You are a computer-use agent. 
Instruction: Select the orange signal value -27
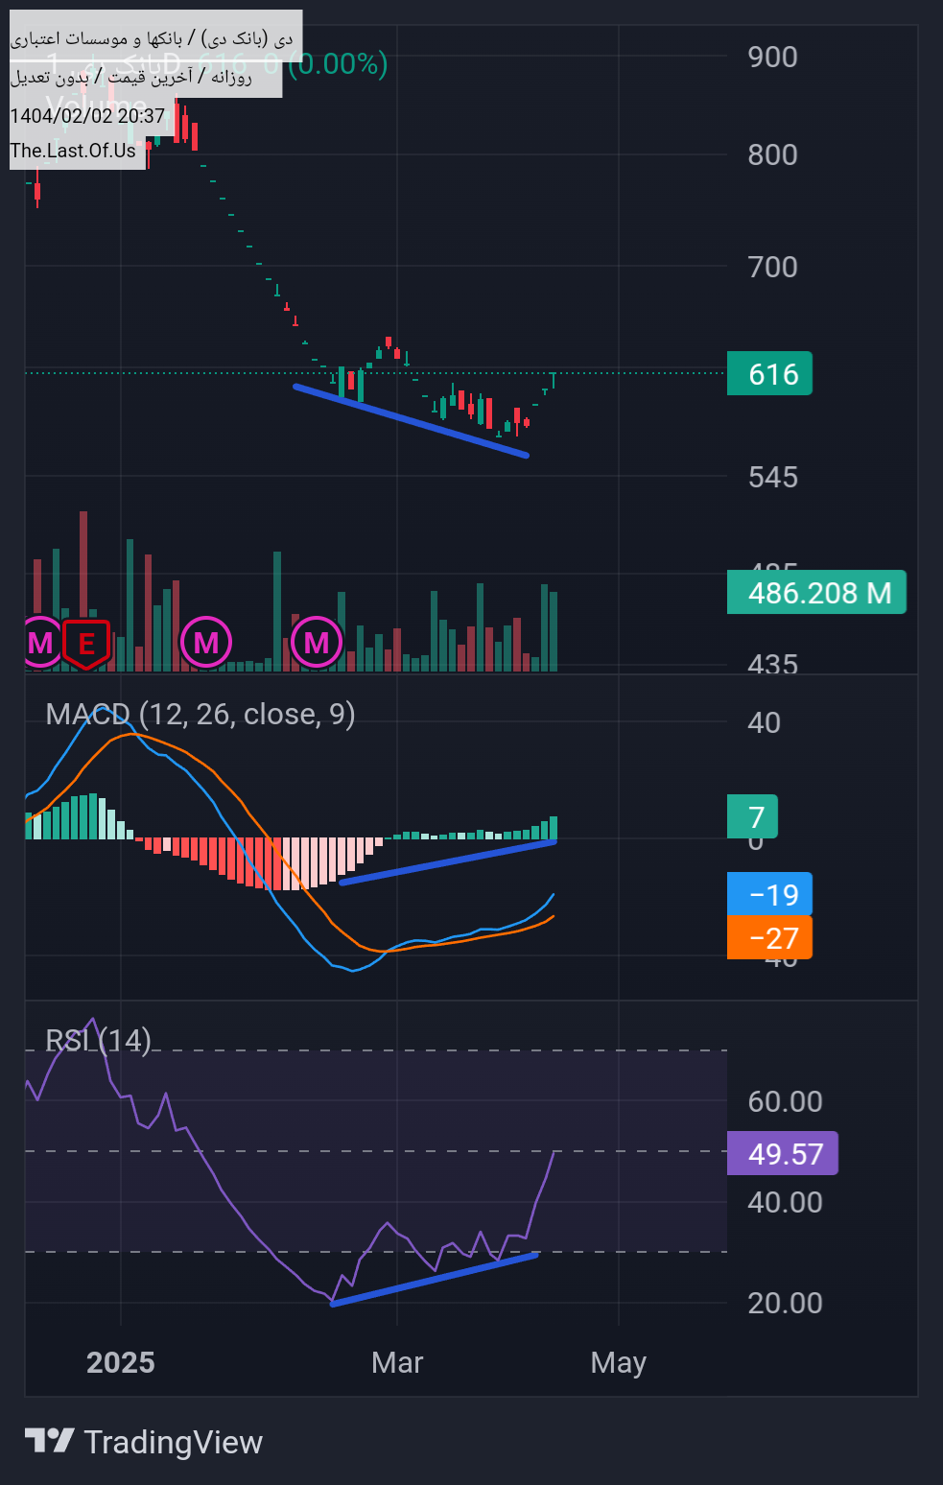(769, 937)
